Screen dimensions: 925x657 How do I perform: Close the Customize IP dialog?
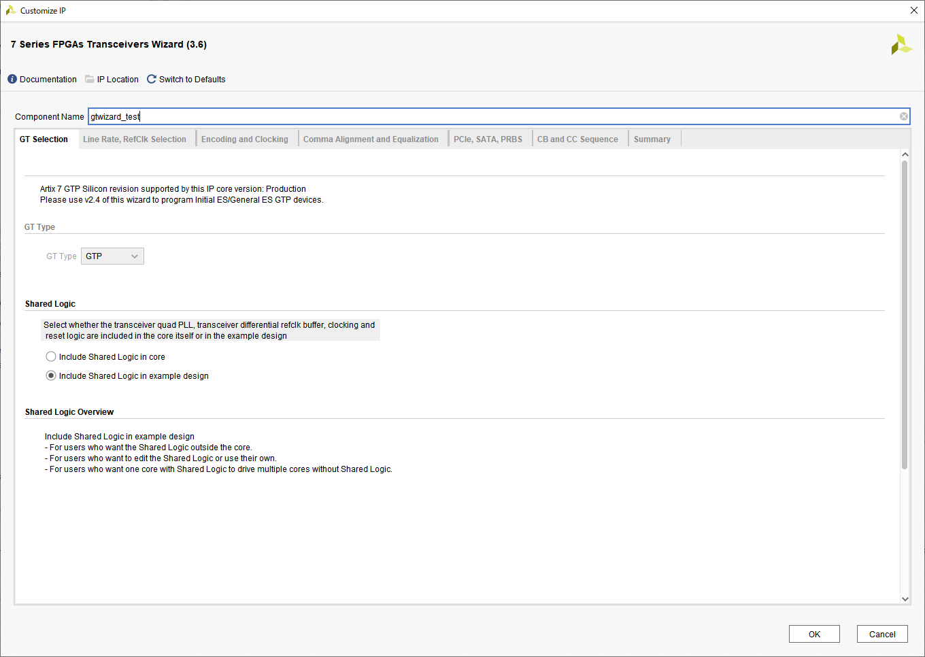914,10
